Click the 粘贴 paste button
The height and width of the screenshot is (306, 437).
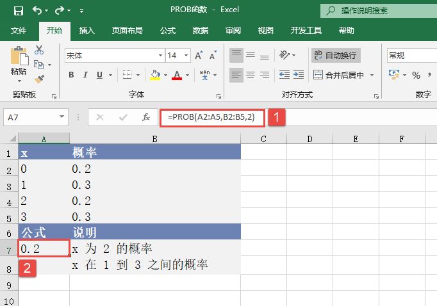tap(19, 64)
